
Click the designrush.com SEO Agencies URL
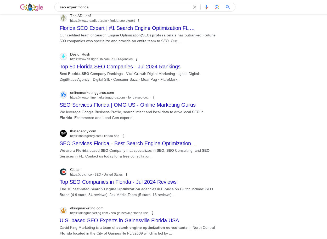(101, 59)
